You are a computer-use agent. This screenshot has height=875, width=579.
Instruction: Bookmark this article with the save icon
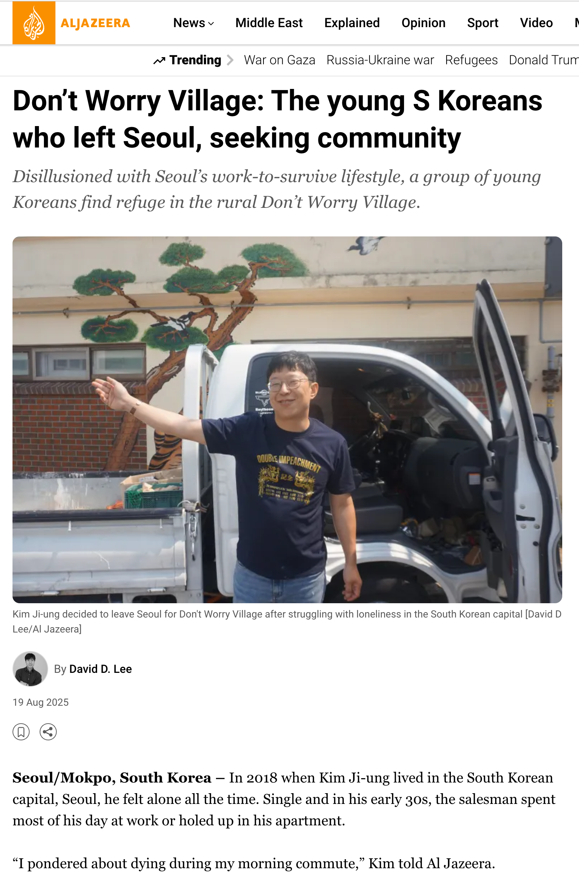coord(21,732)
